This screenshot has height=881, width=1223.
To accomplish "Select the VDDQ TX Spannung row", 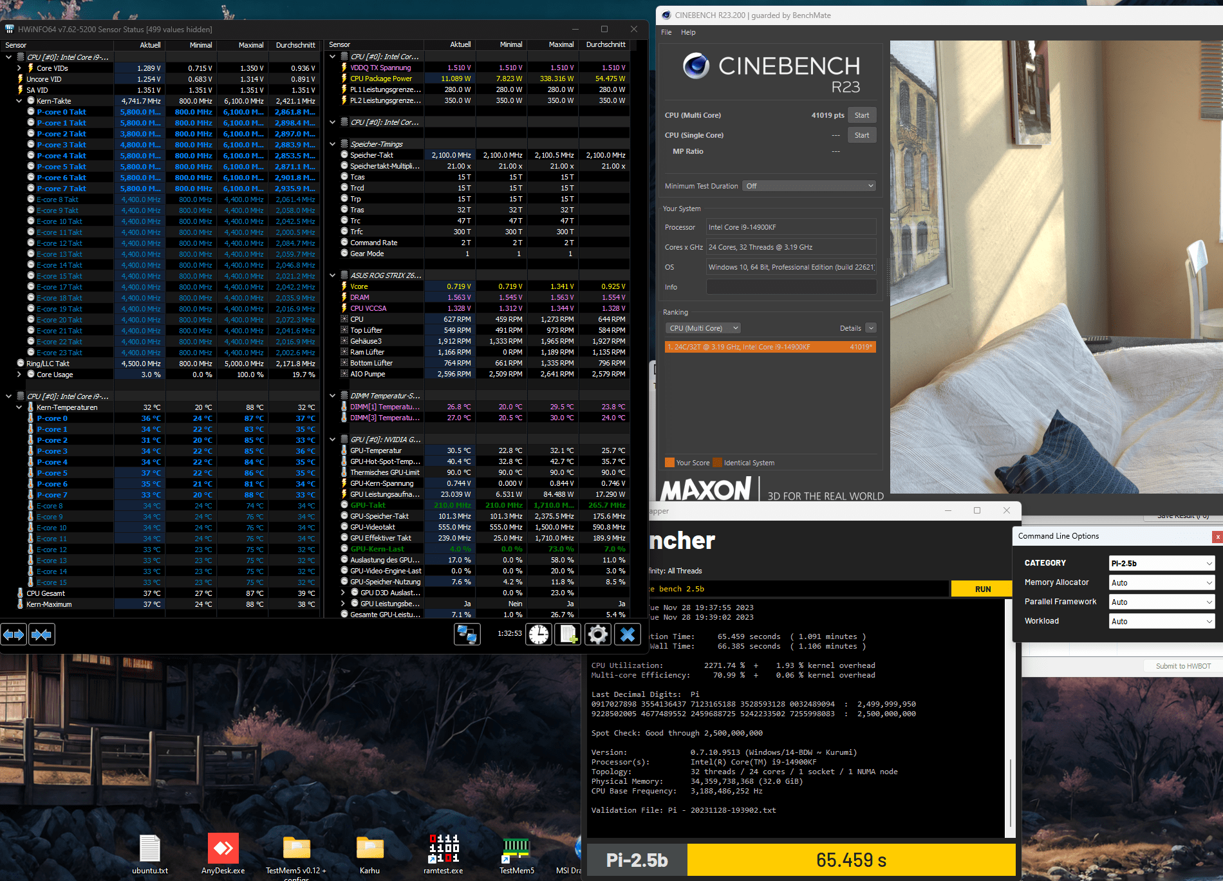I will coord(478,68).
